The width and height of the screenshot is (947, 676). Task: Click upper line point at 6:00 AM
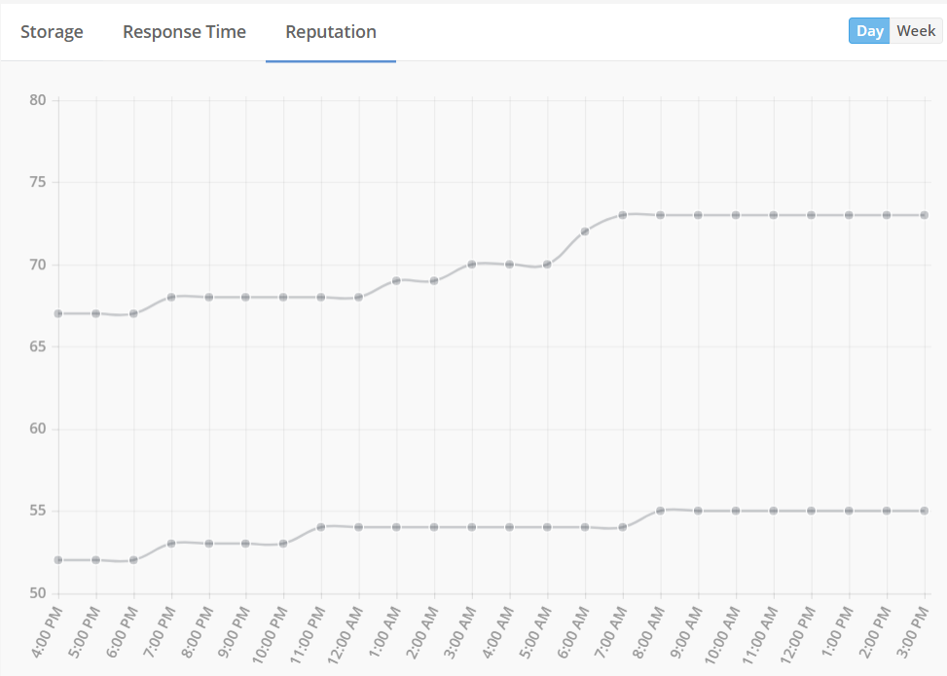tap(585, 231)
